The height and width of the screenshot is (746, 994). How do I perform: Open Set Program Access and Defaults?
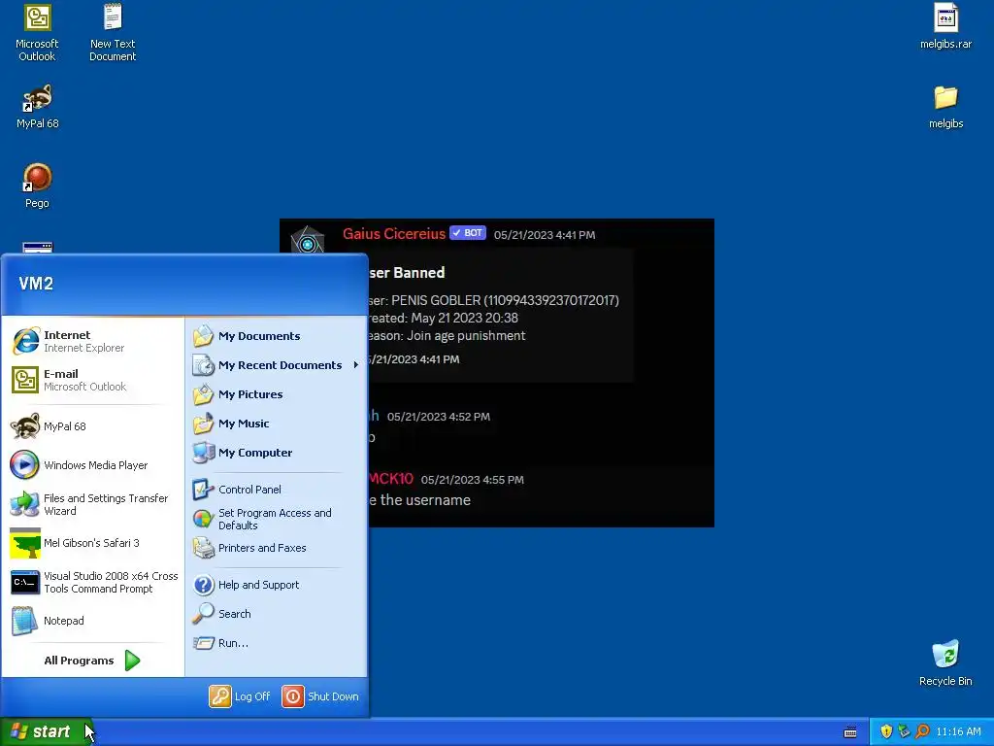[277, 519]
